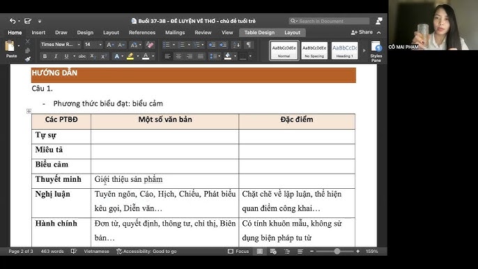The height and width of the screenshot is (269, 478).
Task: Click the zoom slider handle
Action: [x=337, y=252]
